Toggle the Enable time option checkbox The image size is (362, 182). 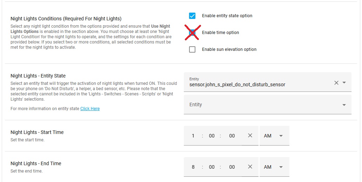click(x=192, y=33)
